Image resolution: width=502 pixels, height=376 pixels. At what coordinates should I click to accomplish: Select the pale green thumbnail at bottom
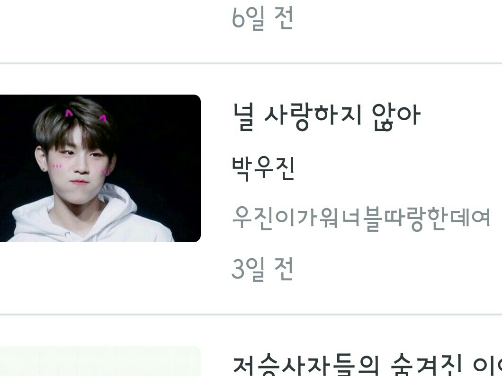100,361
